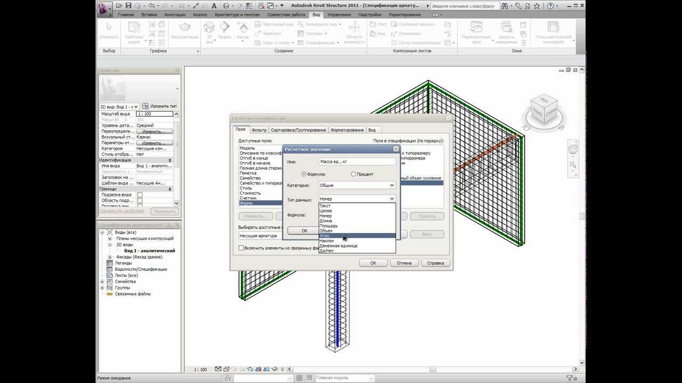The image size is (682, 383).
Task: Open the Справка по свойствам link
Action: [122, 211]
